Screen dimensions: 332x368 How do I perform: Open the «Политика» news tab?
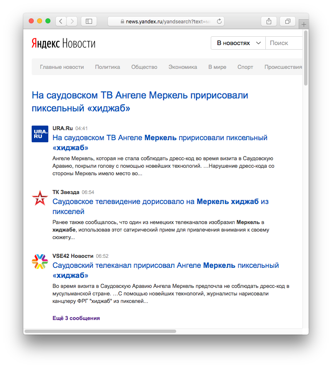coord(107,67)
